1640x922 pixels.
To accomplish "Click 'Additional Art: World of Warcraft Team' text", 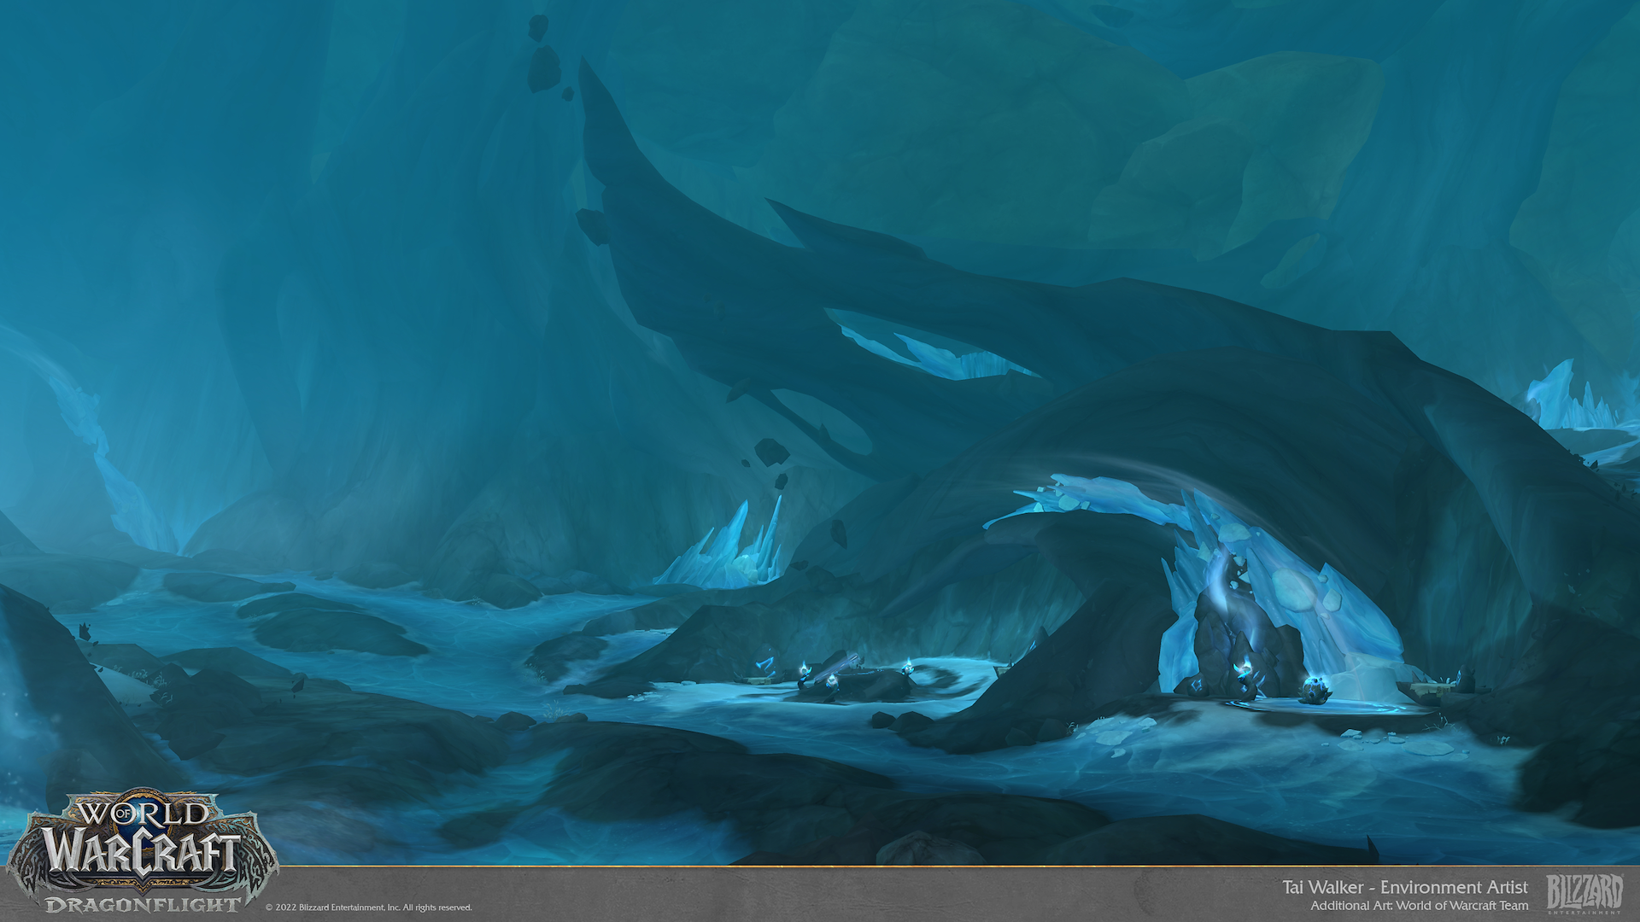I will point(1420,906).
